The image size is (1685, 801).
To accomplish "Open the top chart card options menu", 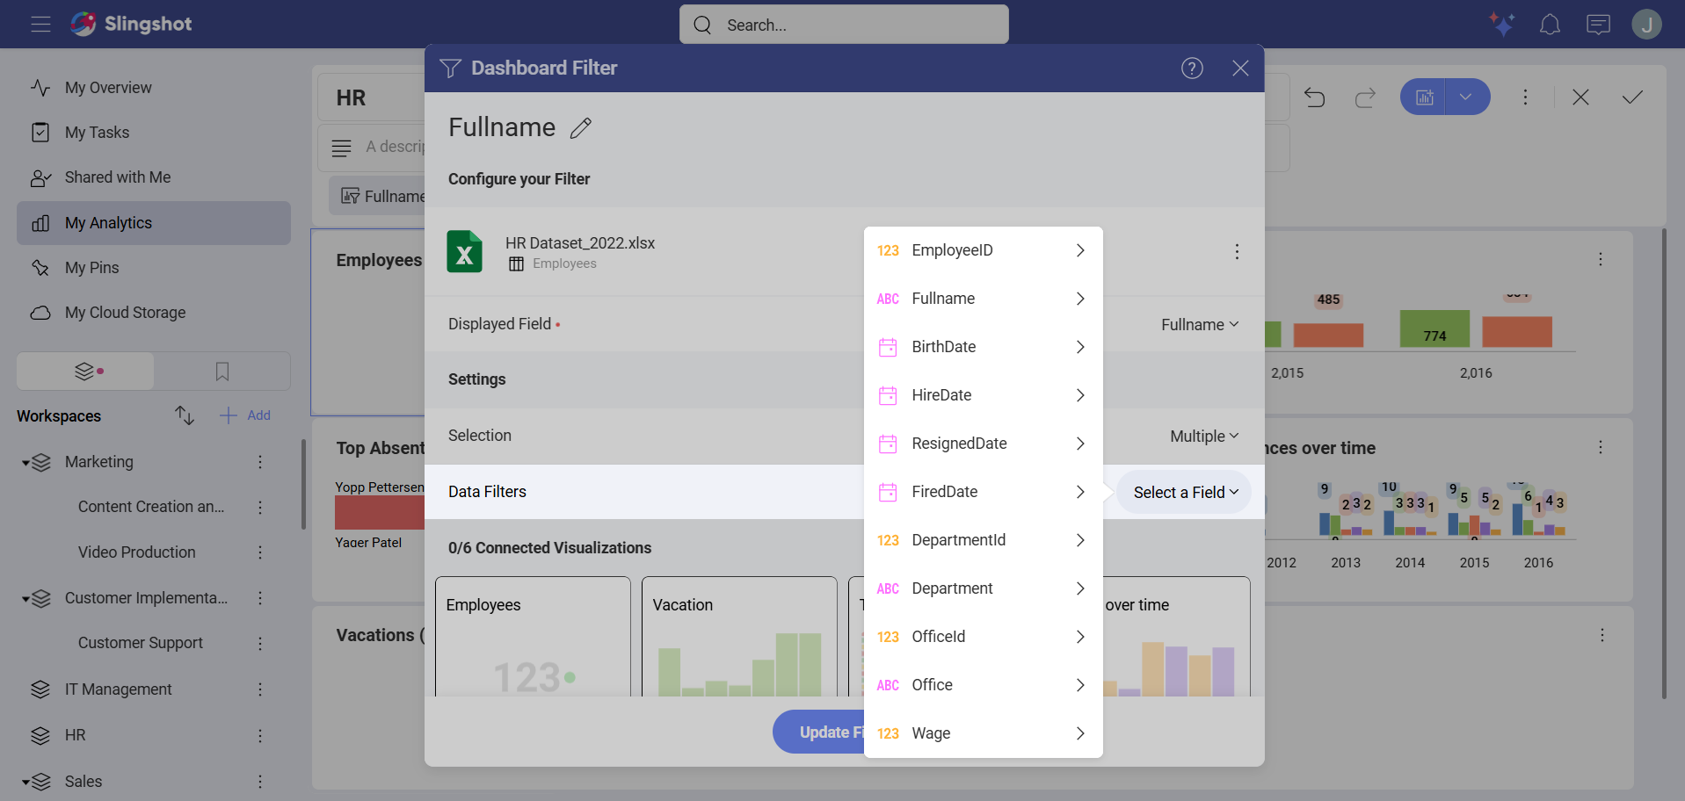I will coord(1601,260).
